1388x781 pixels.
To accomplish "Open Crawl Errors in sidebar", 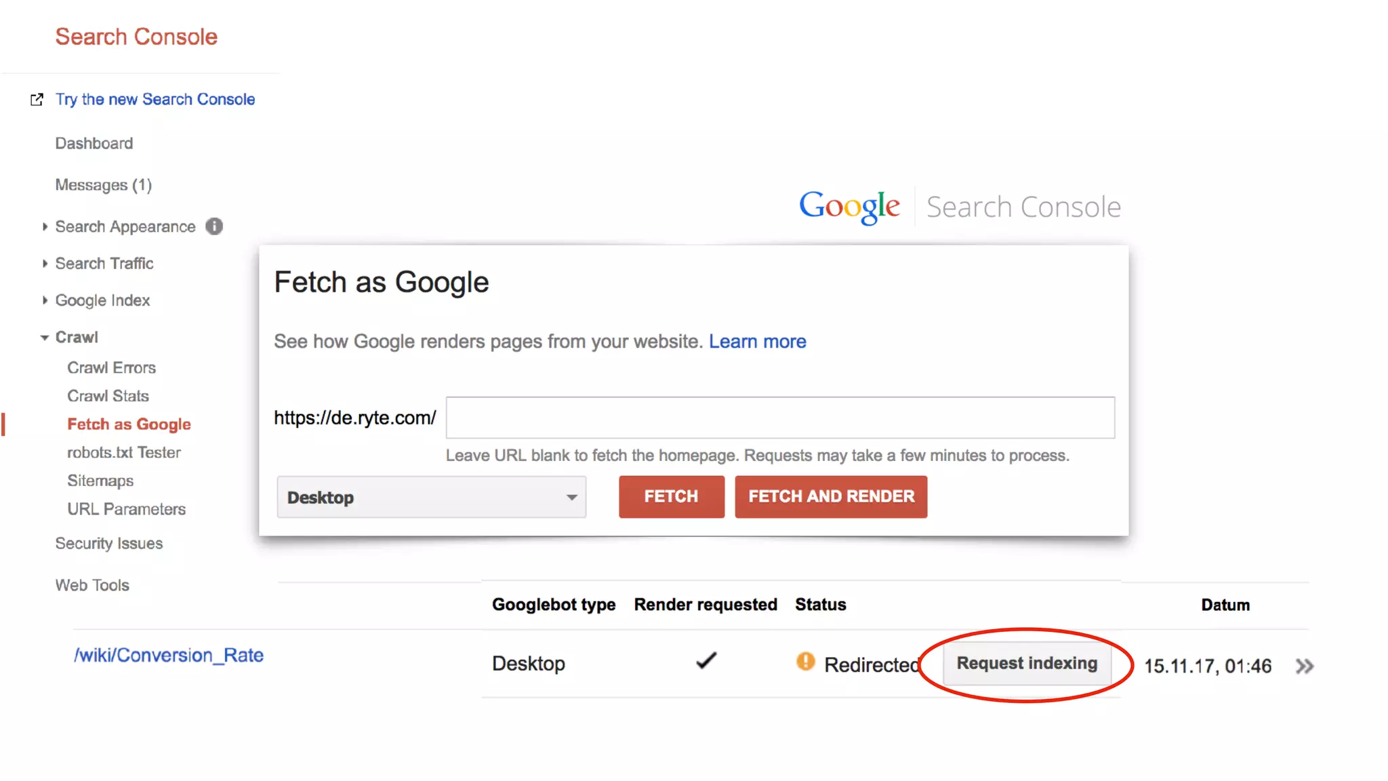I will point(111,367).
